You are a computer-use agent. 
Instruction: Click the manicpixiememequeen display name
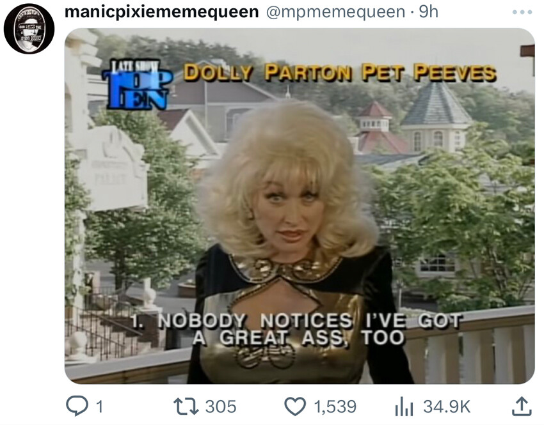pyautogui.click(x=162, y=12)
